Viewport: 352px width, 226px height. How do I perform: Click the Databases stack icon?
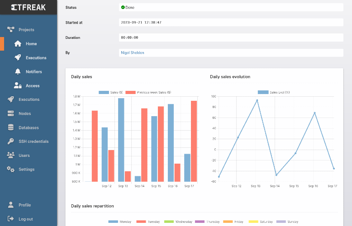point(10,127)
